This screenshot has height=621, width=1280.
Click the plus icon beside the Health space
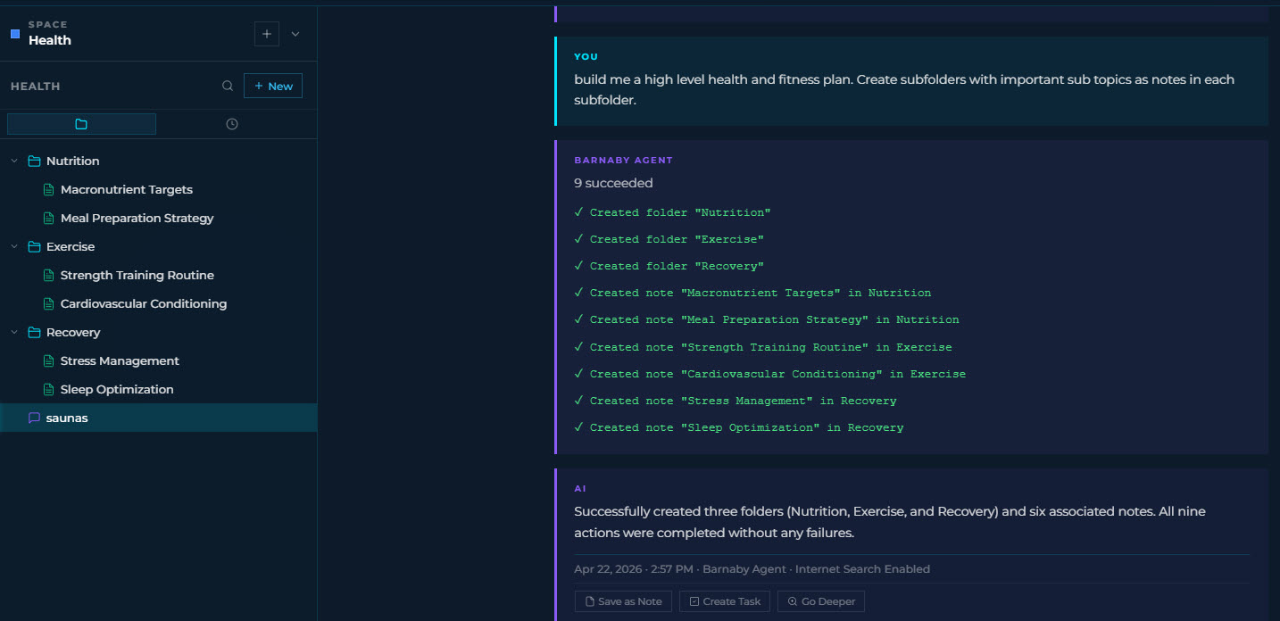(x=266, y=33)
